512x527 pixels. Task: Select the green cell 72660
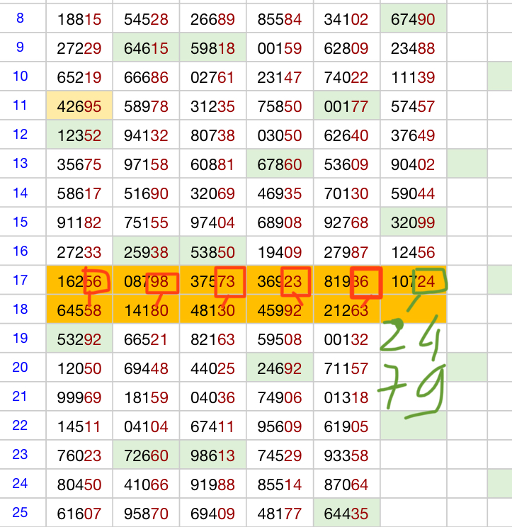point(146,455)
